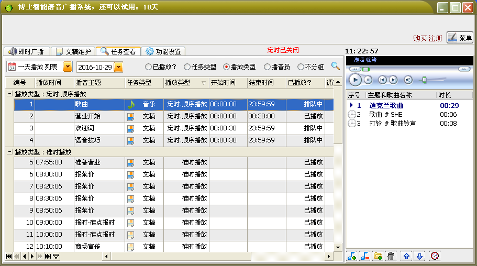Click the document icon in 营业开始 row
The height and width of the screenshot is (266, 477).
coord(130,117)
